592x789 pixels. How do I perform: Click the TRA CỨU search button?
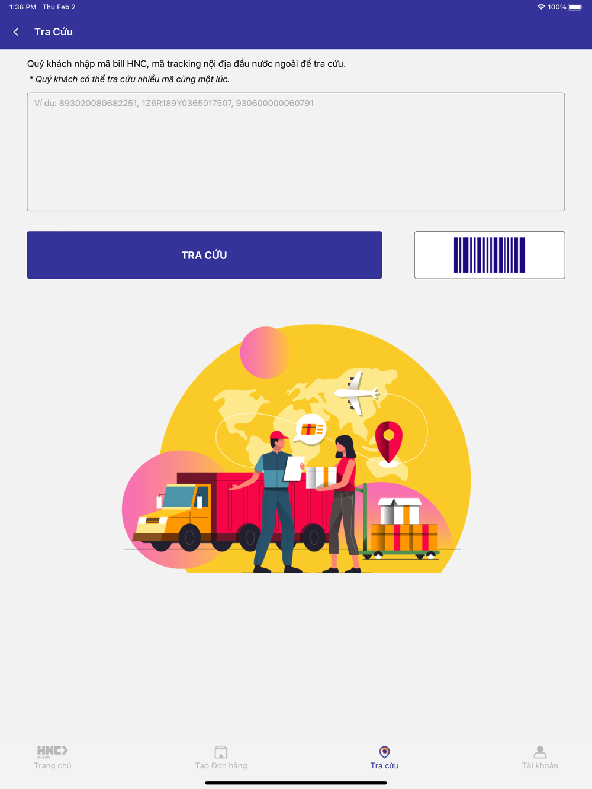(x=204, y=255)
